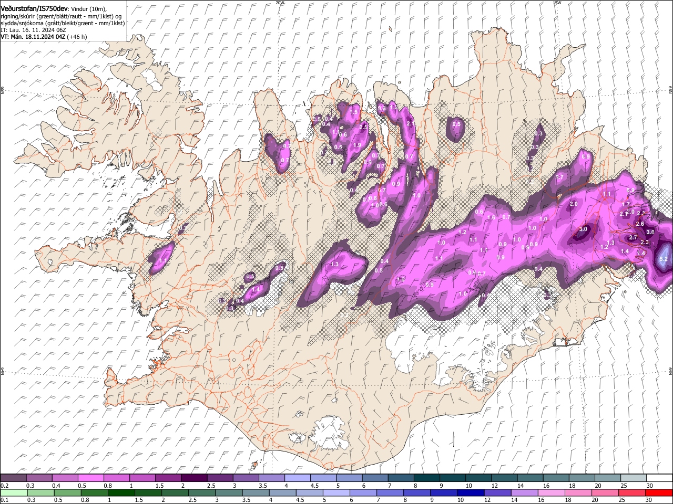
Task: Select the snow scale swatch labeled 18
Action: (x=582, y=478)
